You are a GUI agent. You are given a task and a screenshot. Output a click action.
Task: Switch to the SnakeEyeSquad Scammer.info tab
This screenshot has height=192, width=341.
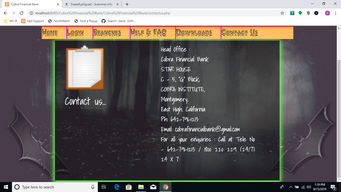coord(91,4)
